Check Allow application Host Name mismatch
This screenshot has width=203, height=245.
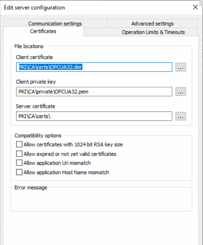coord(19,172)
